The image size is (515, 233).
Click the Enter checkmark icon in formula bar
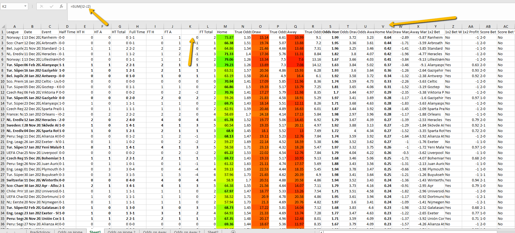pos(52,6)
